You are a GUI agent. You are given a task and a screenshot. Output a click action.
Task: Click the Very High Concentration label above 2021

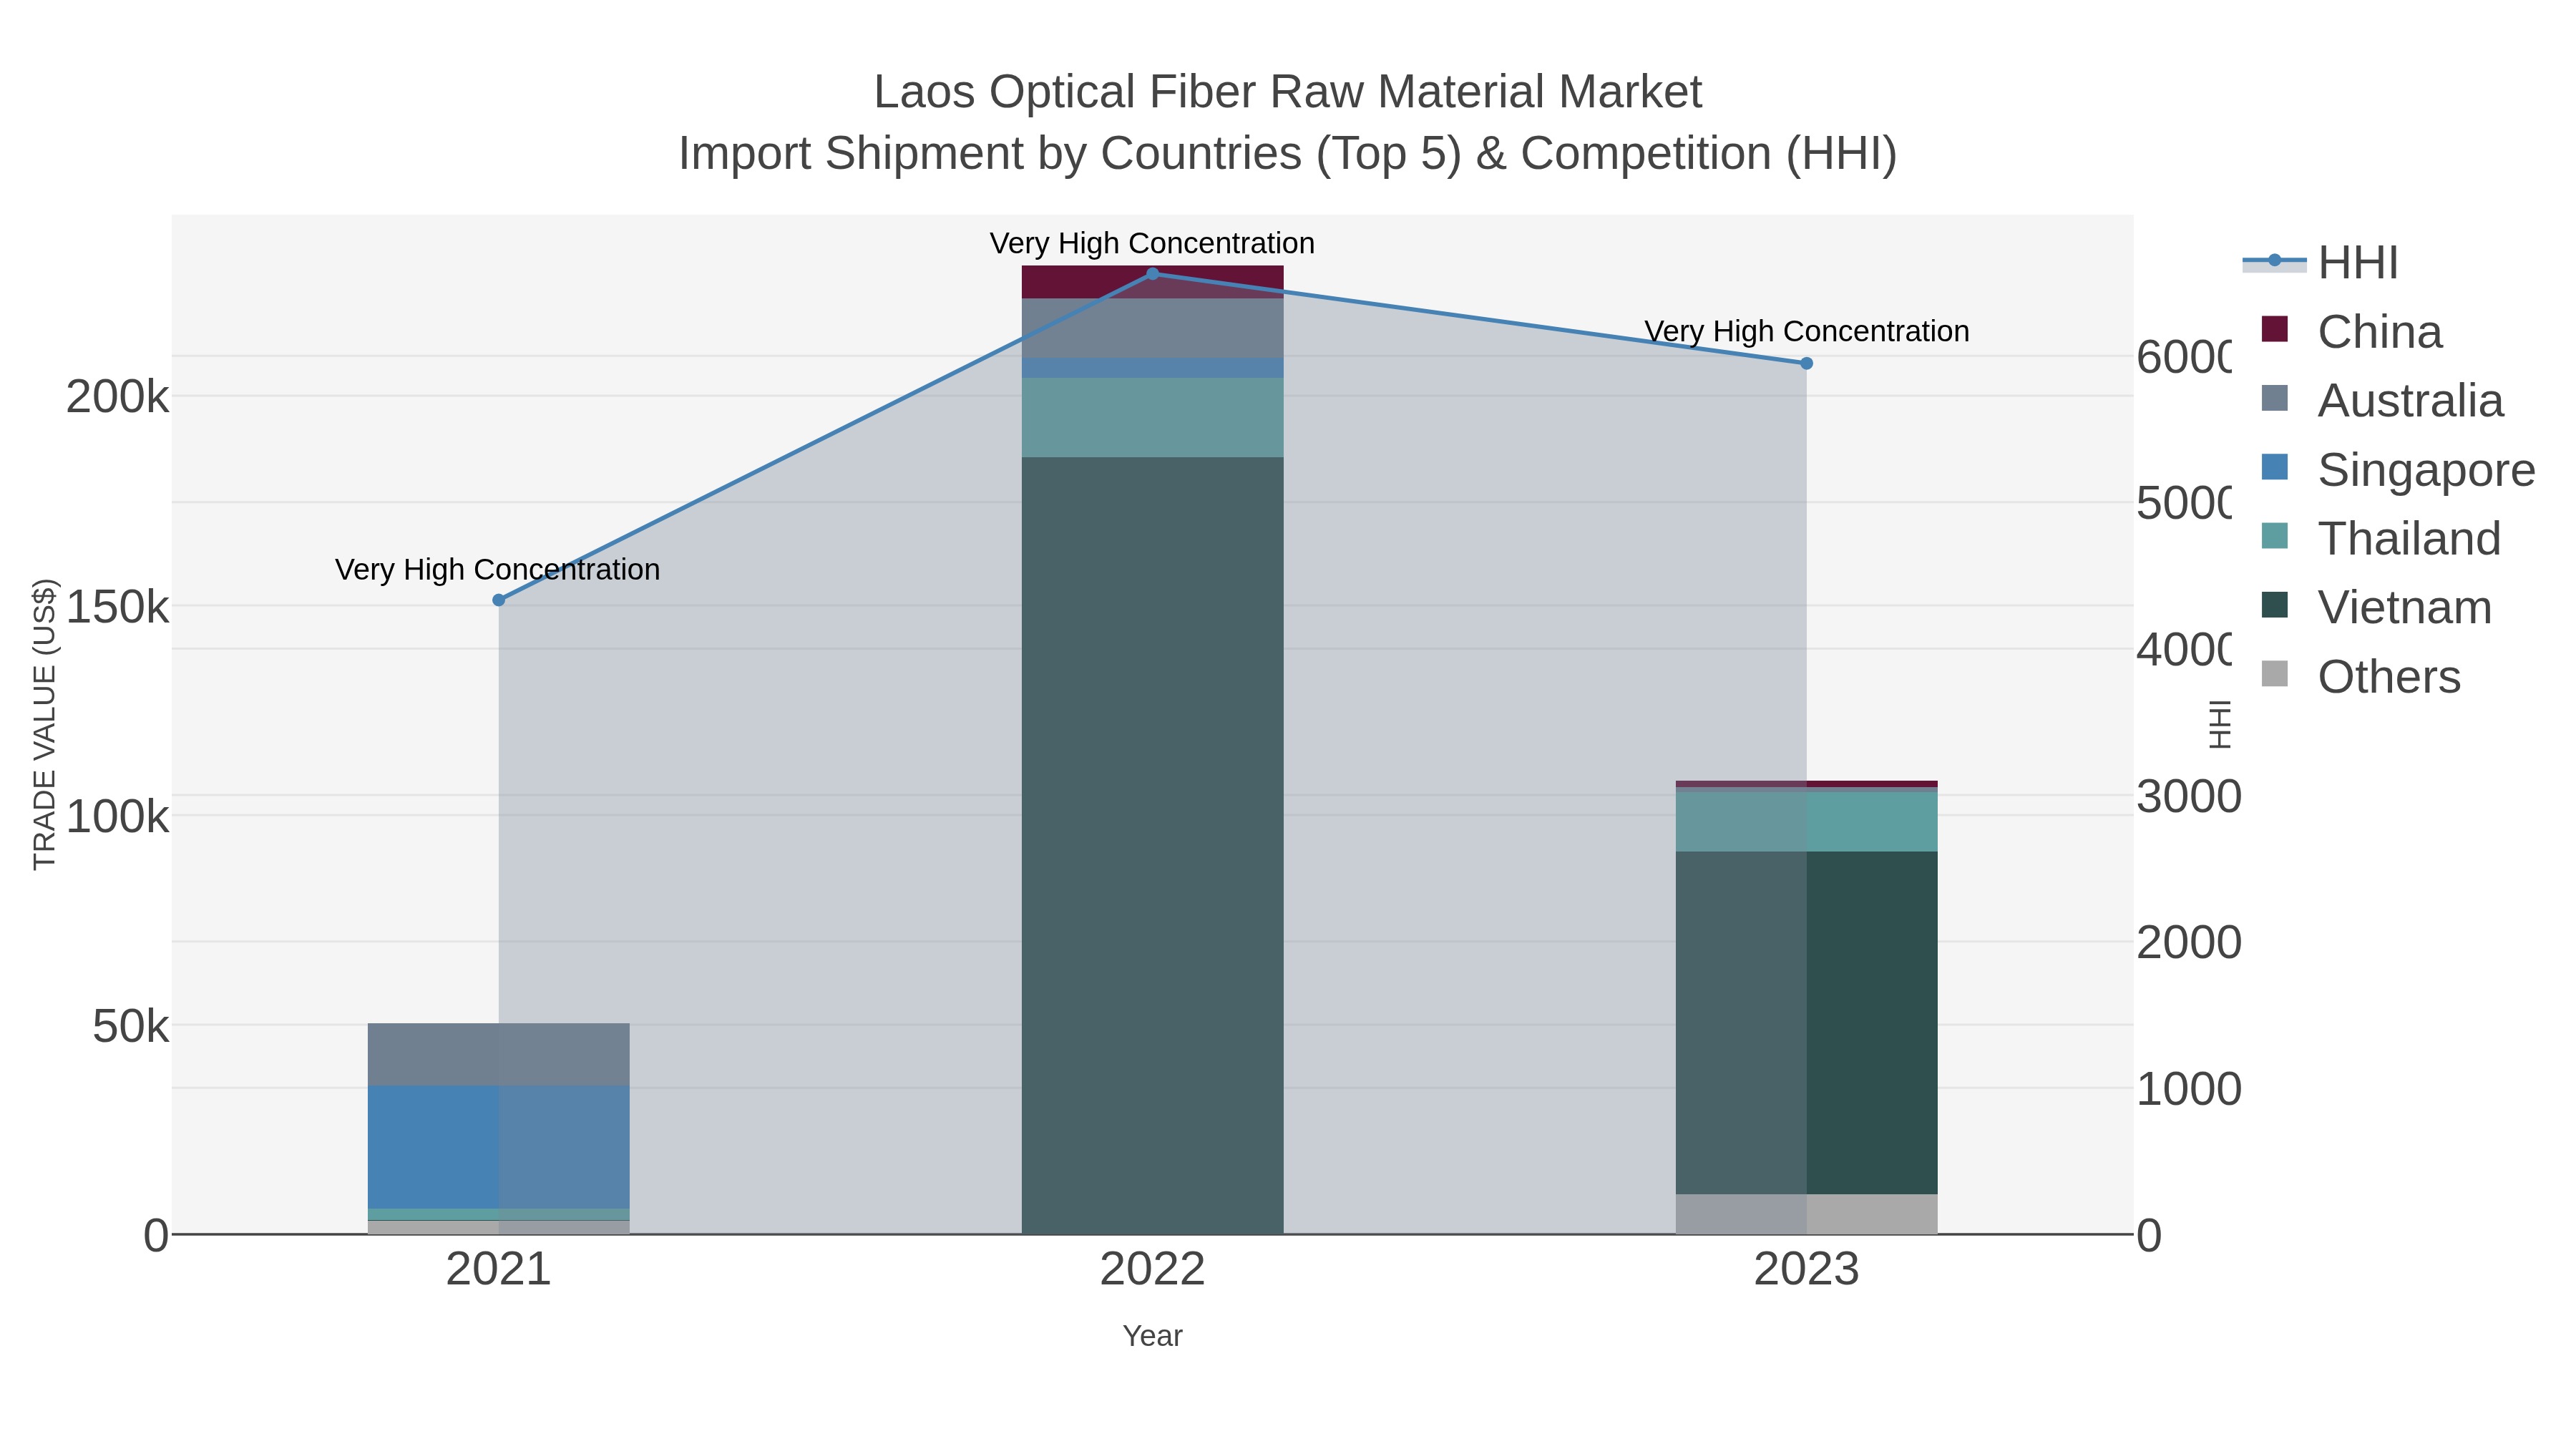pos(498,569)
